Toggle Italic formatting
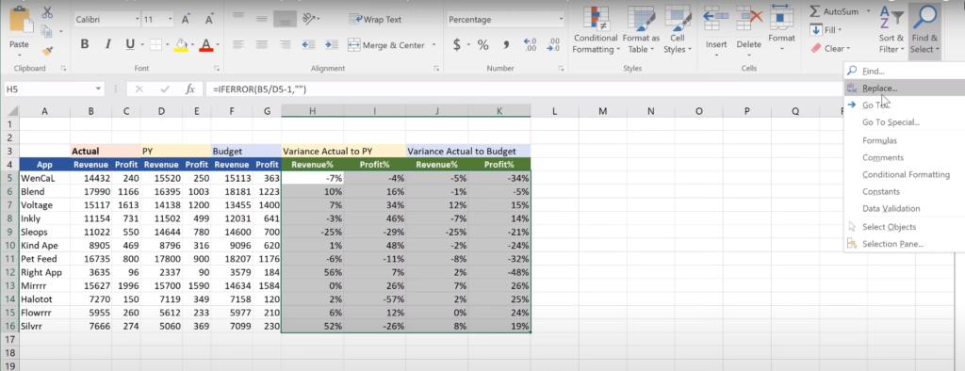 click(x=107, y=44)
